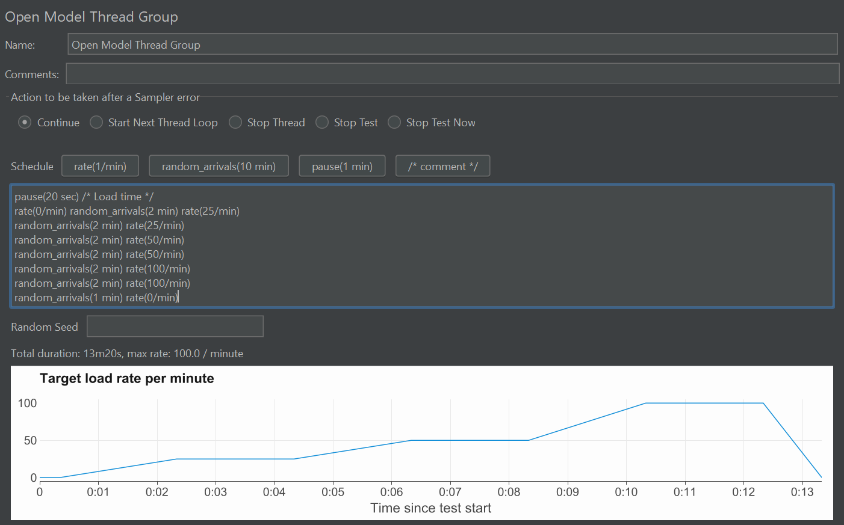Click the 0:07 tick on time axis
This screenshot has height=525, width=844.
tap(450, 492)
